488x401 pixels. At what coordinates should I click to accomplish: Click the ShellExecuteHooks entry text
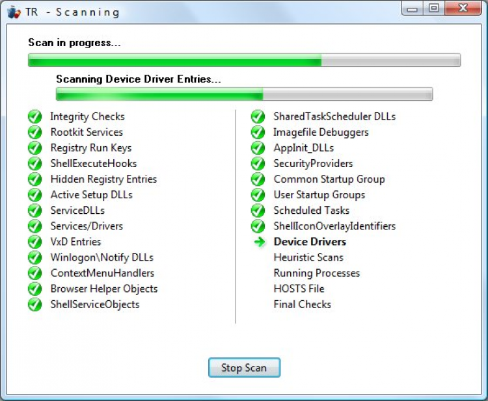pos(94,164)
